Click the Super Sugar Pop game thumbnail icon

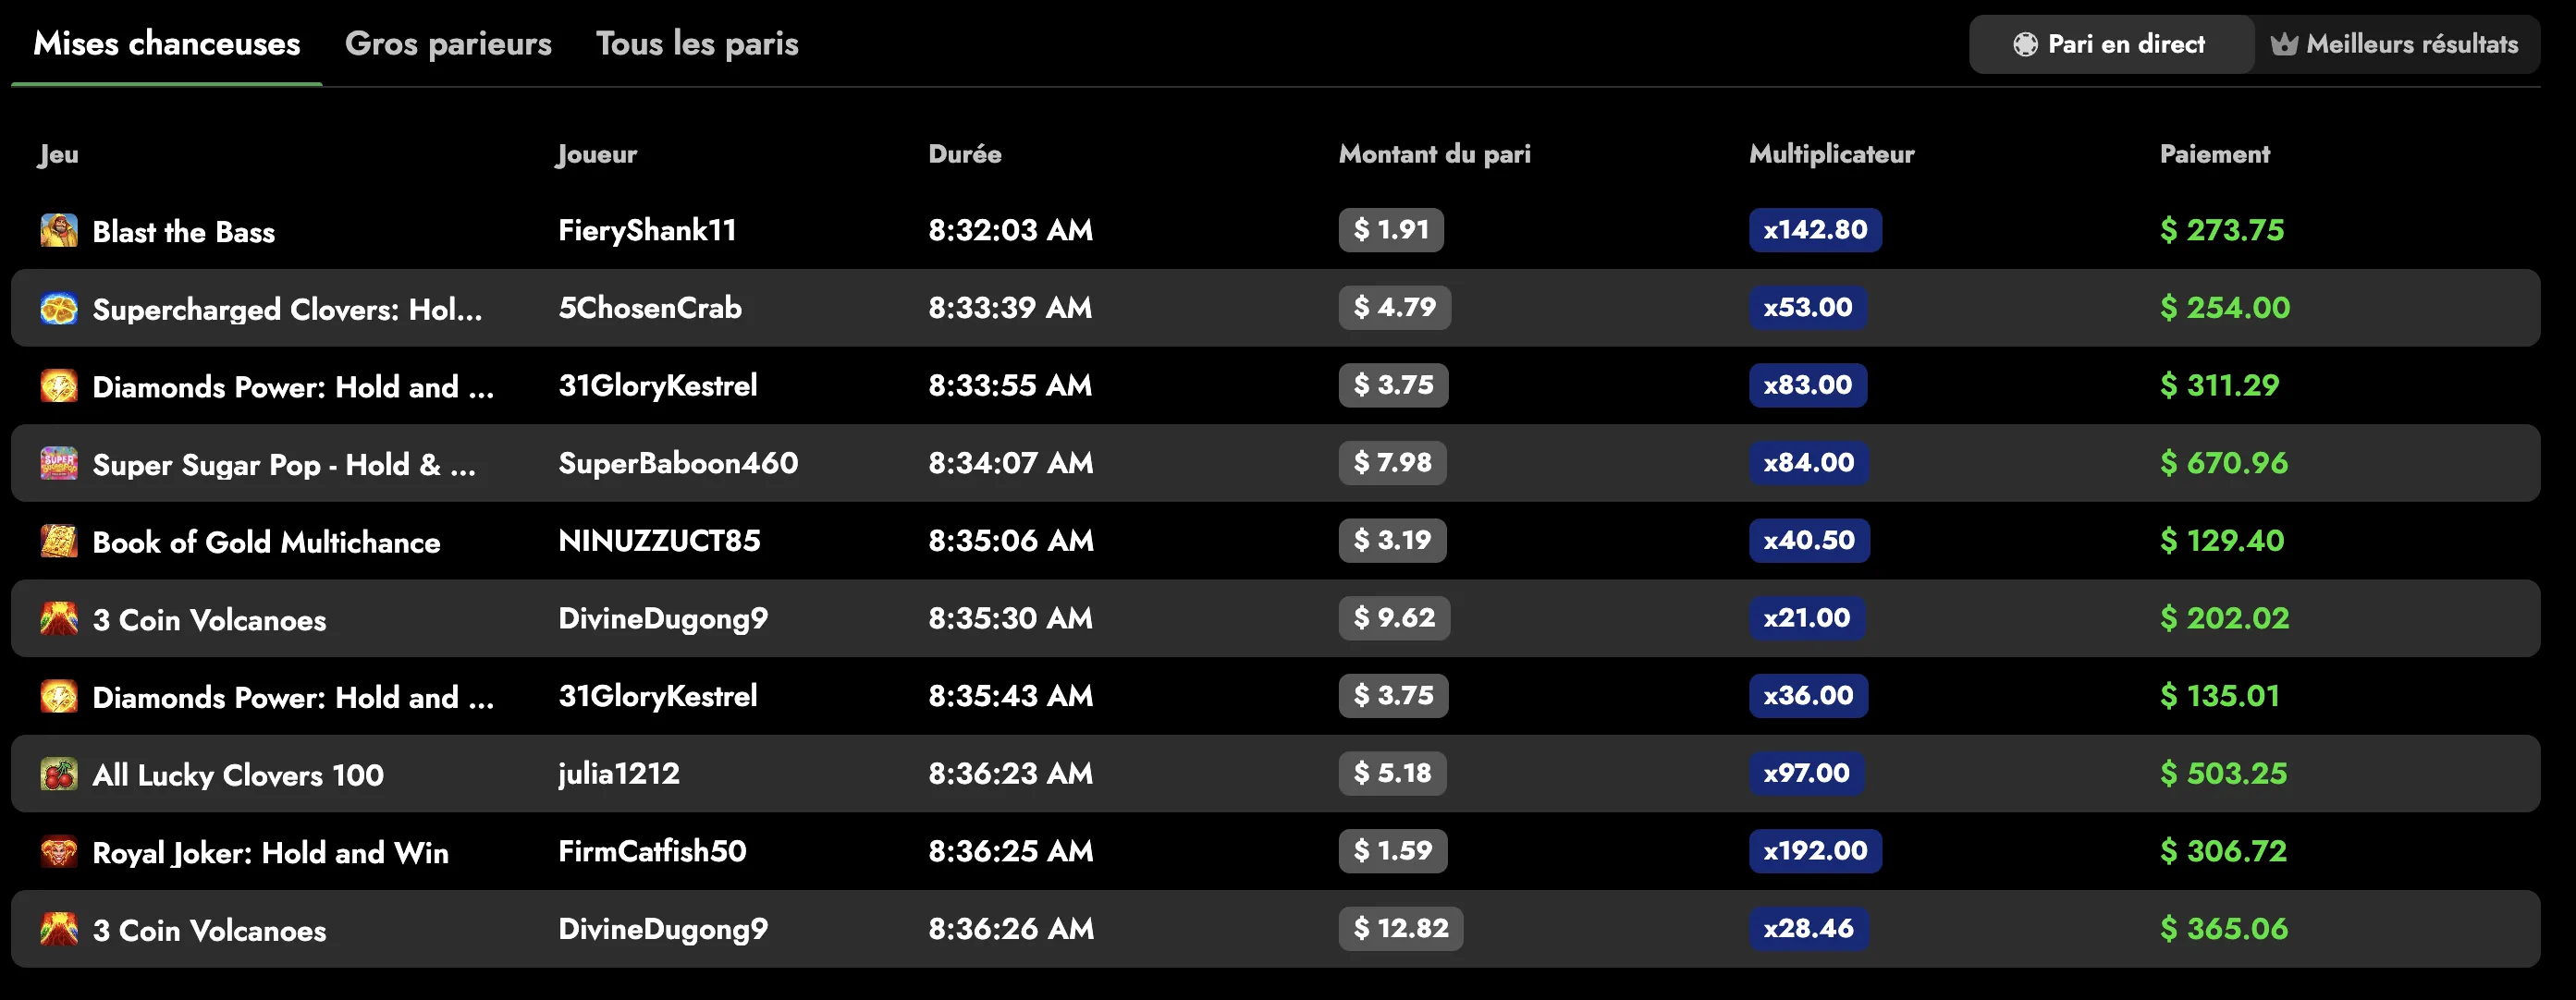pyautogui.click(x=59, y=463)
